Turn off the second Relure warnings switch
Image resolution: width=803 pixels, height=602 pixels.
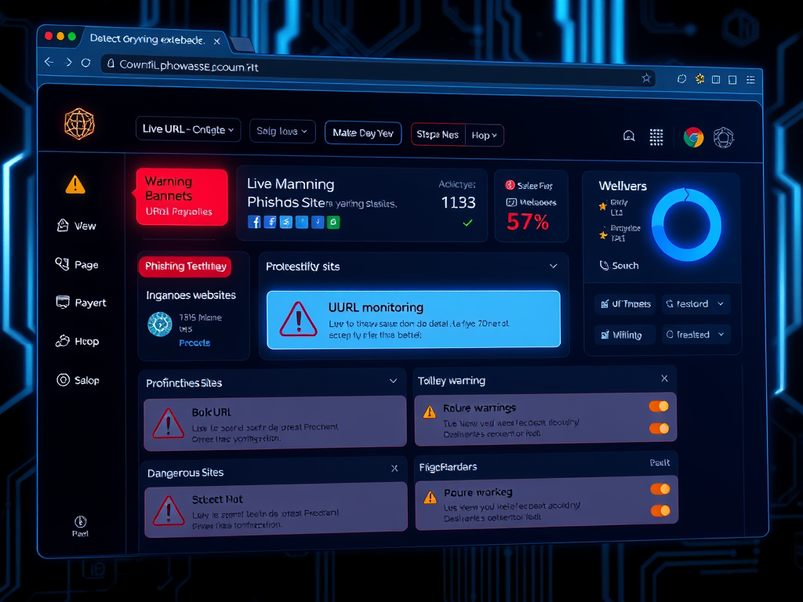pos(658,430)
